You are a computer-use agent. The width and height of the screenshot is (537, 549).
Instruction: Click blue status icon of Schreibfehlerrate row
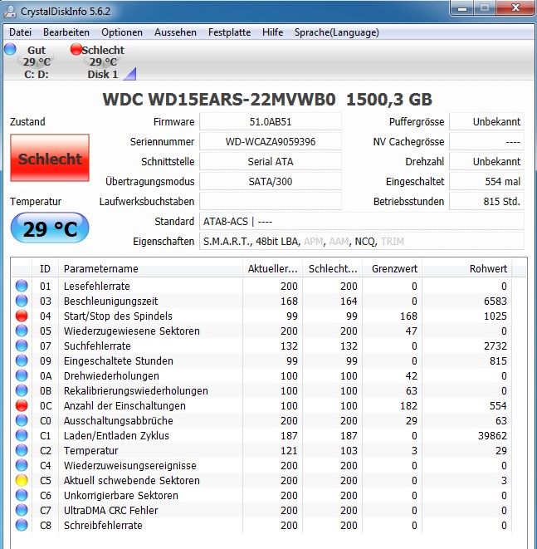[x=22, y=525]
